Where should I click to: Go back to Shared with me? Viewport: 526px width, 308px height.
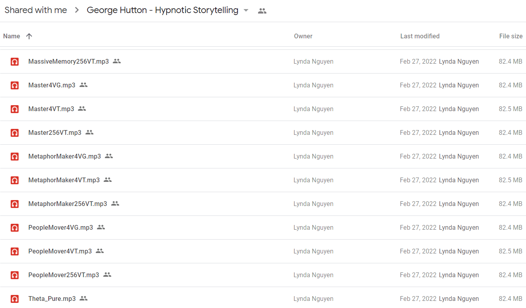point(36,10)
